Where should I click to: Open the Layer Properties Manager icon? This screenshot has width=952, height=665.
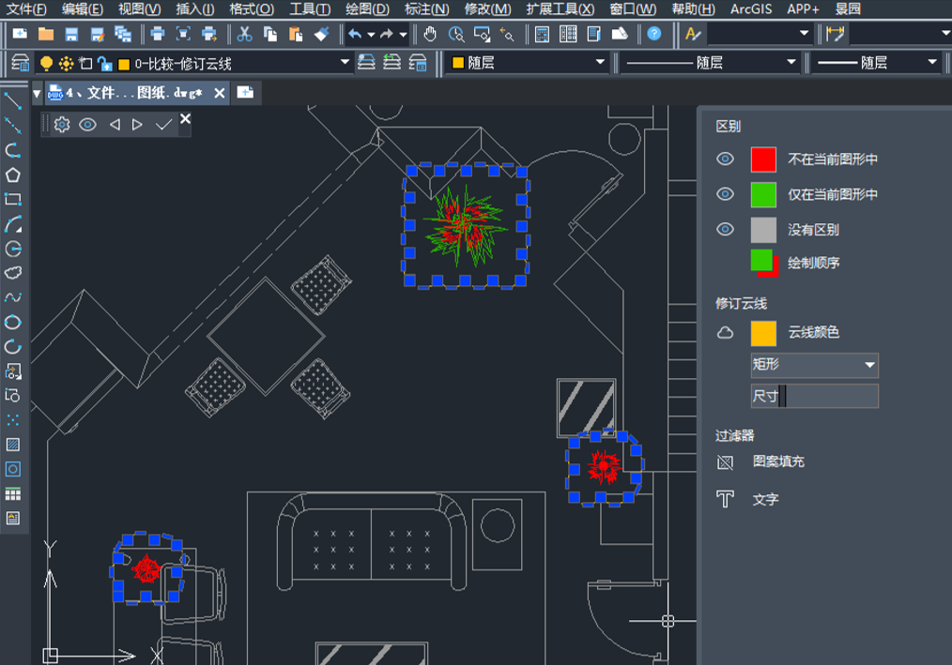(21, 63)
